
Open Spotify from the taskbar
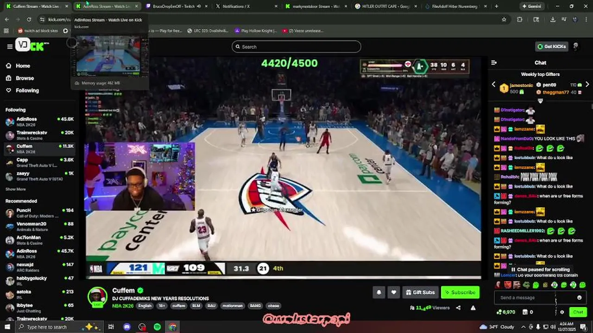[x=157, y=327]
